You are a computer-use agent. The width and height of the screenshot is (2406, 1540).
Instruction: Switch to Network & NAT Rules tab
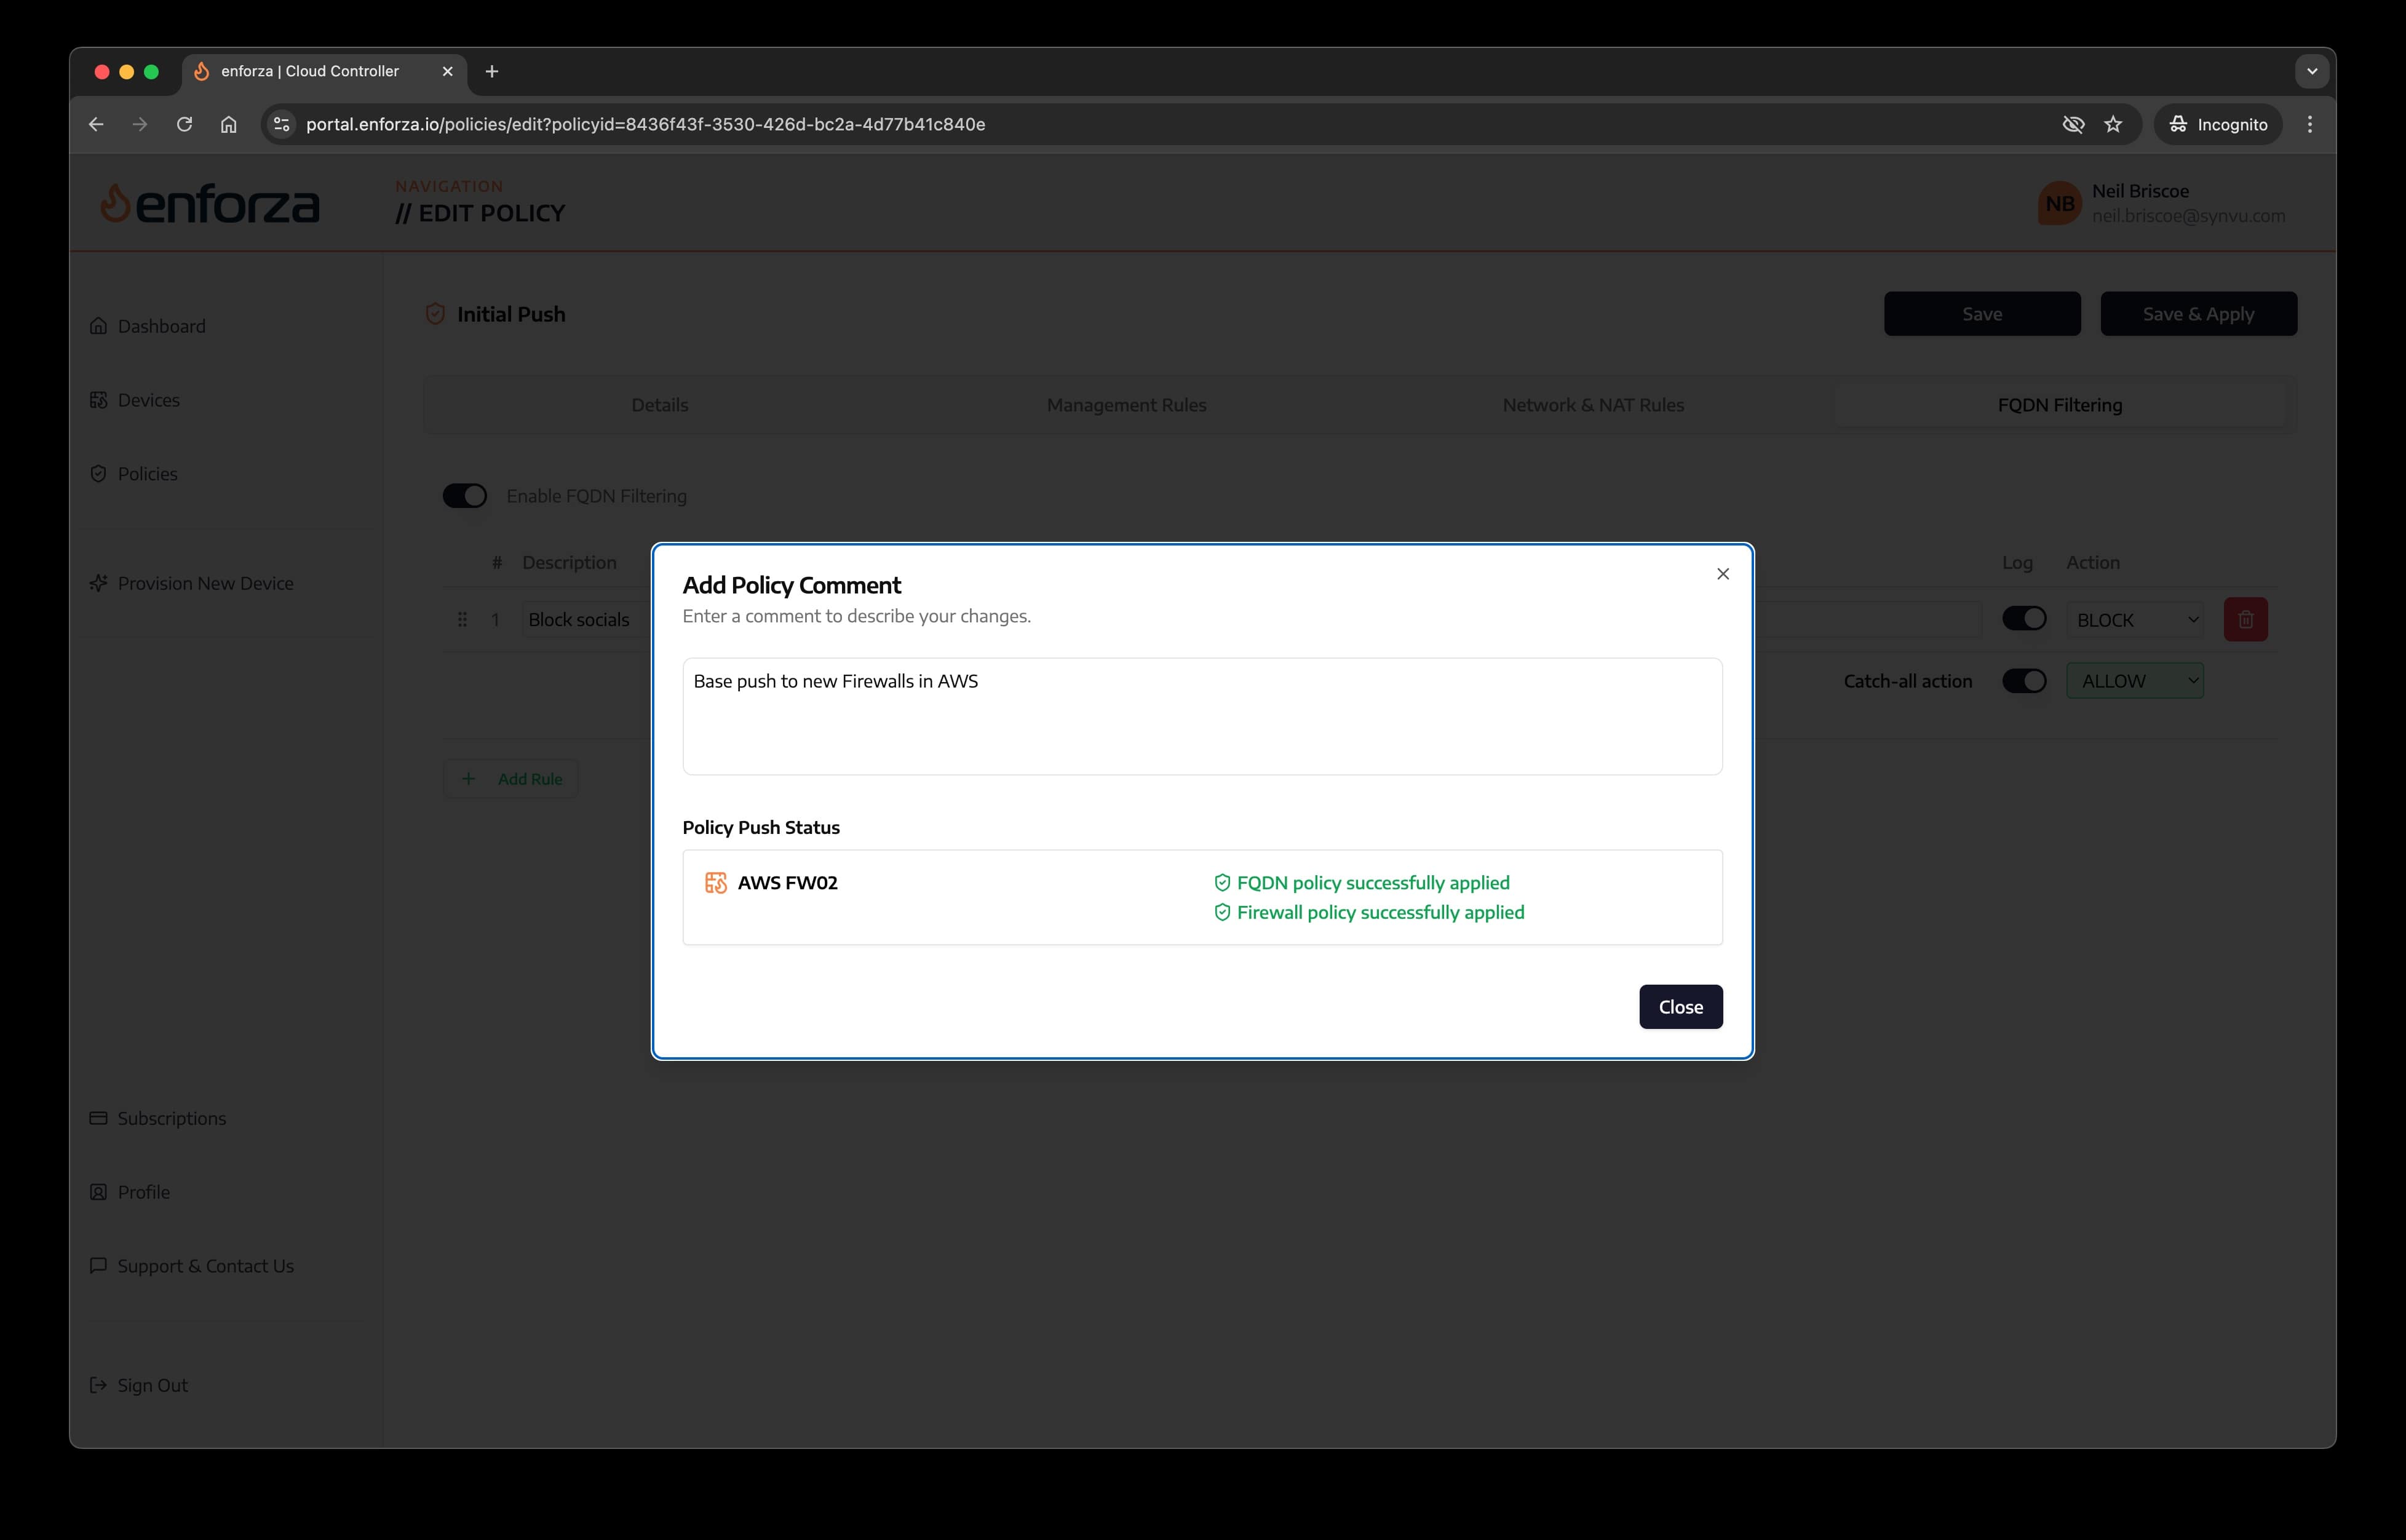[x=1593, y=405]
